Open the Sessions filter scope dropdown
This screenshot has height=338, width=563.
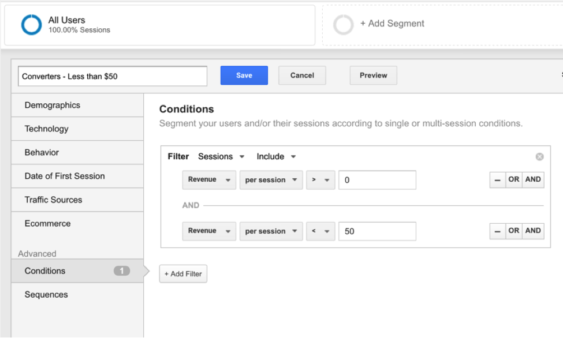pos(221,157)
